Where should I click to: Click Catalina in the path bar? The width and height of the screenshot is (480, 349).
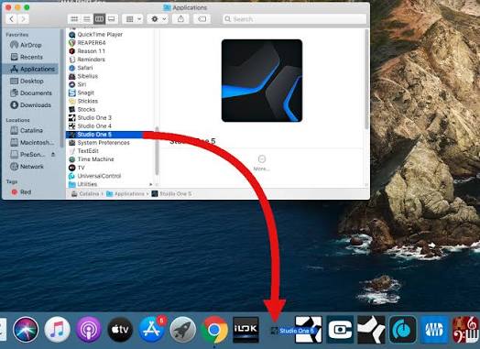point(85,194)
